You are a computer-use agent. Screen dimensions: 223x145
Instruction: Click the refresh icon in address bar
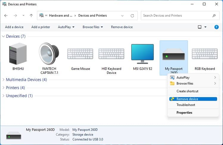[x=132, y=16]
